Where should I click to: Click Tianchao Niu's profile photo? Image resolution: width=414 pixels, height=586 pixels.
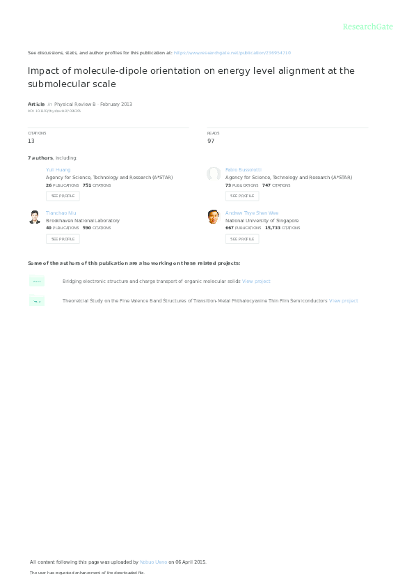click(35, 217)
